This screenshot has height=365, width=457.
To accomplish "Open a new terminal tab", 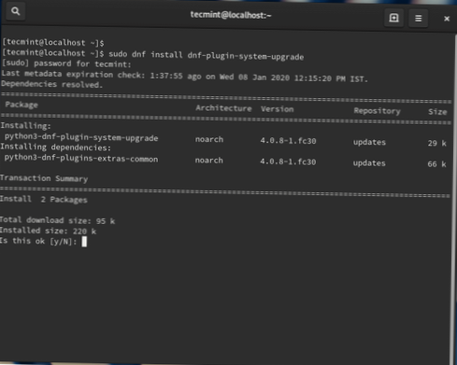I will 393,18.
